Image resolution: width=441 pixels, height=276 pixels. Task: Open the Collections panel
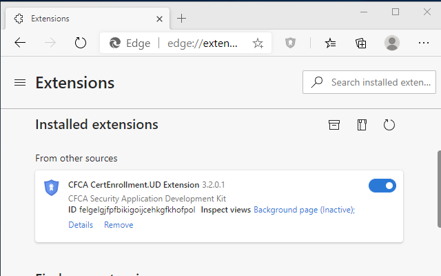[x=361, y=43]
